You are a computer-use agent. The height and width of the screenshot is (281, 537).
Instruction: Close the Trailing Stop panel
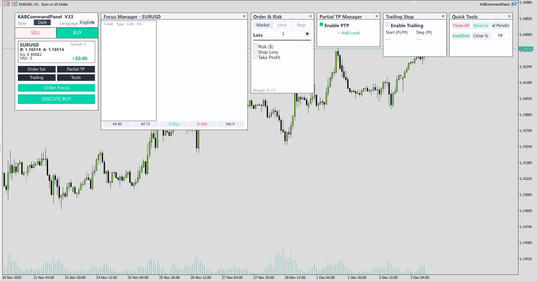coord(443,16)
